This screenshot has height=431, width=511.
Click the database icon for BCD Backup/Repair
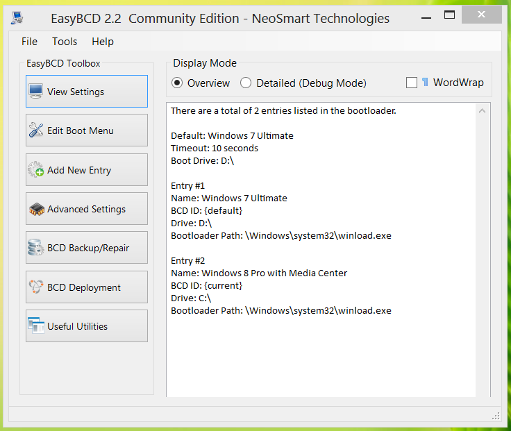point(36,248)
